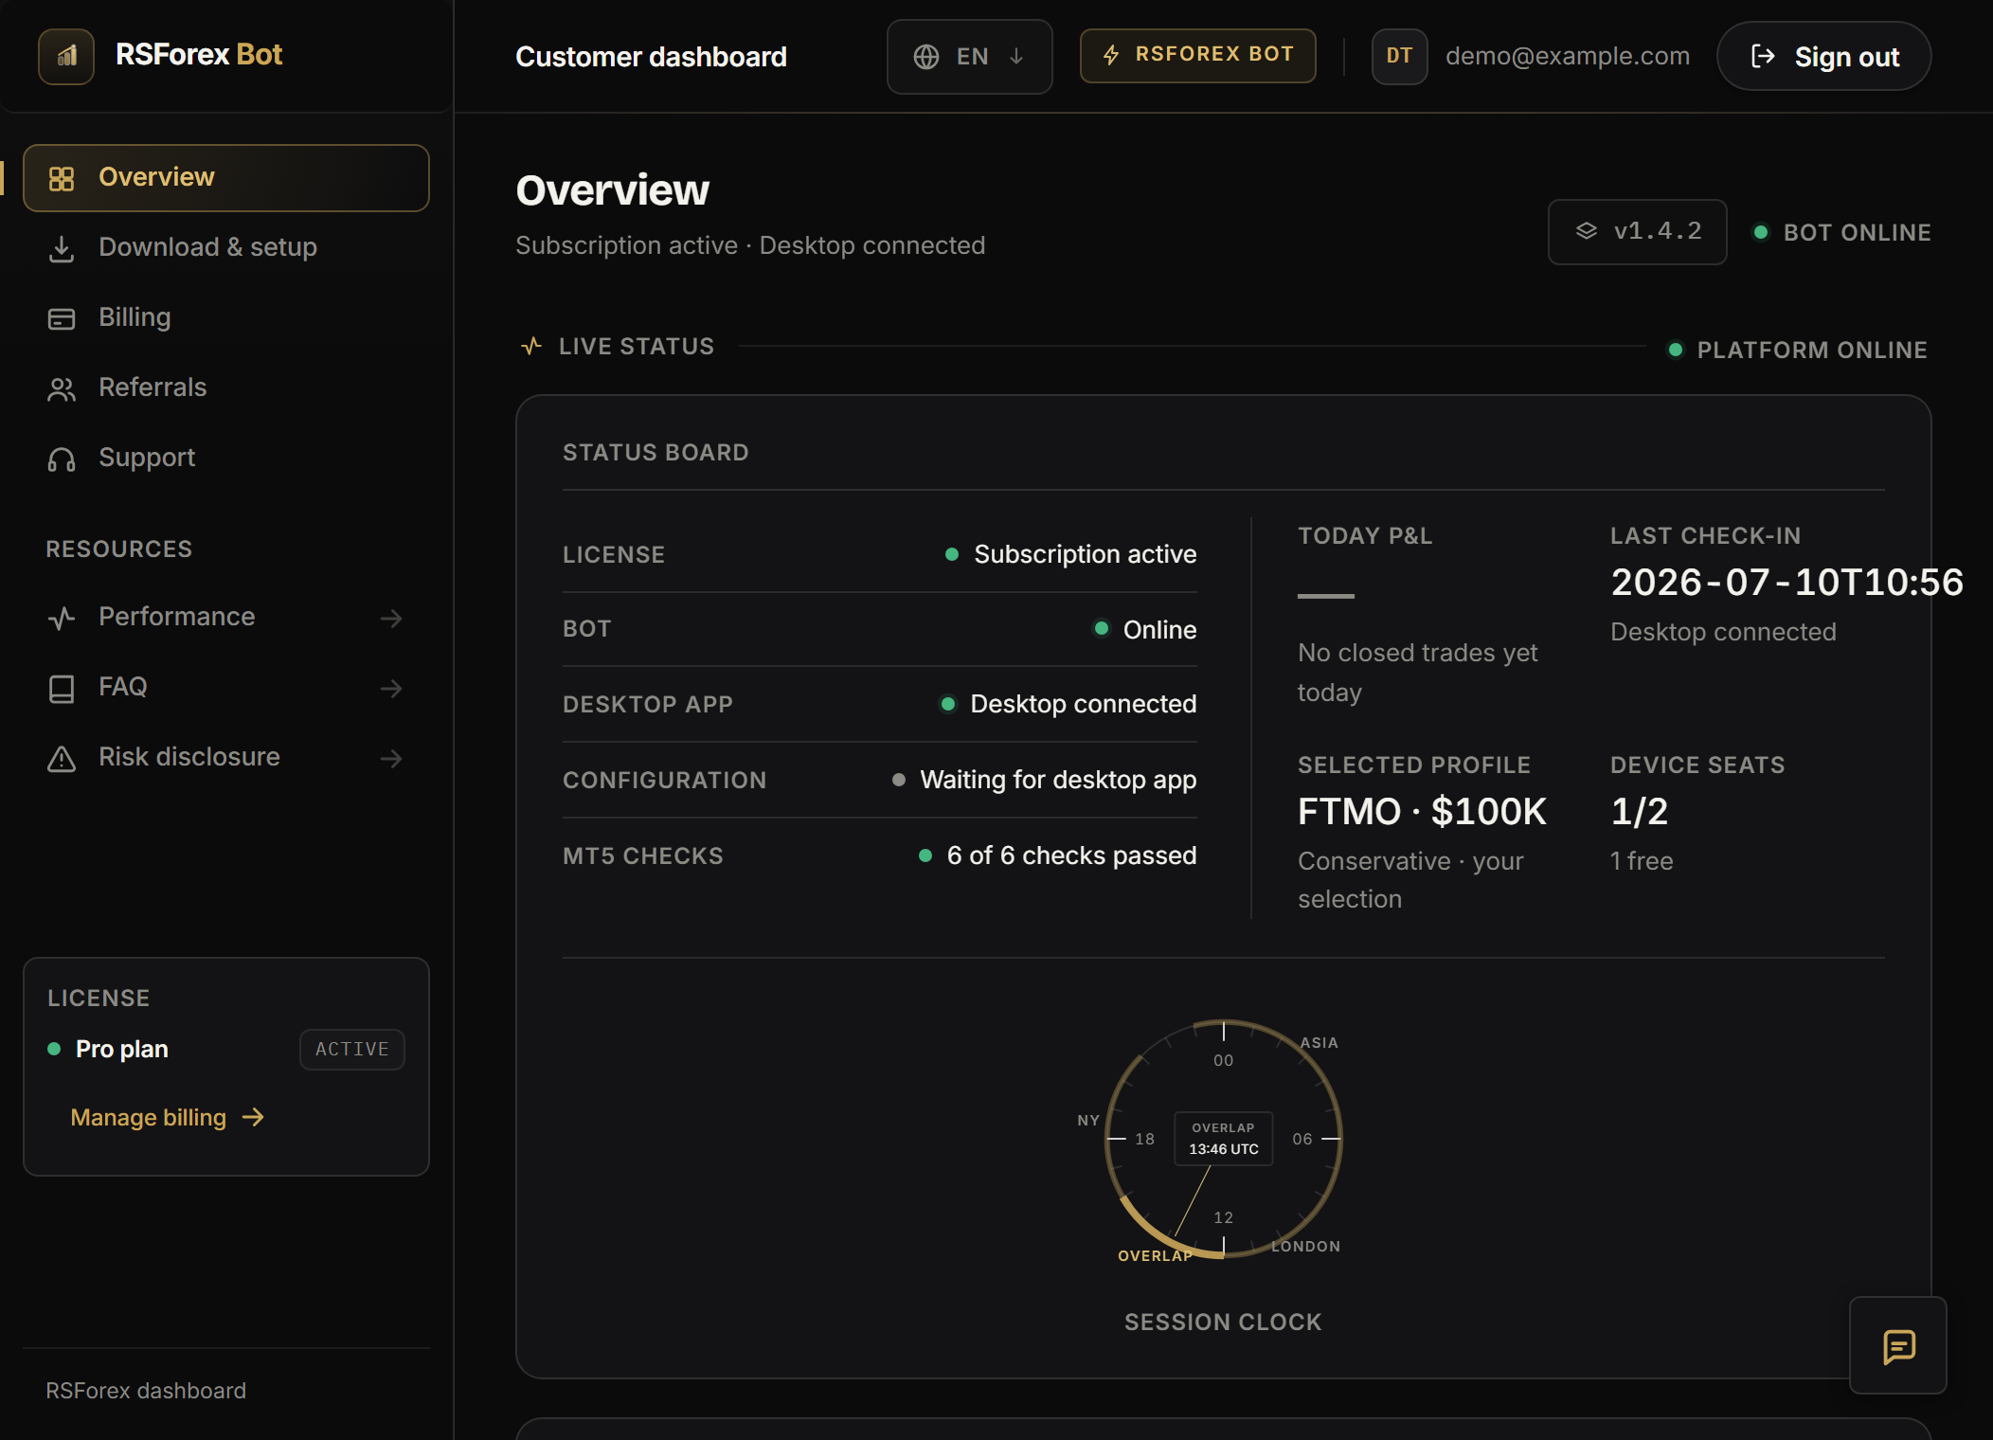Click the Desktop connected status value
The width and height of the screenshot is (1993, 1440).
point(1083,704)
